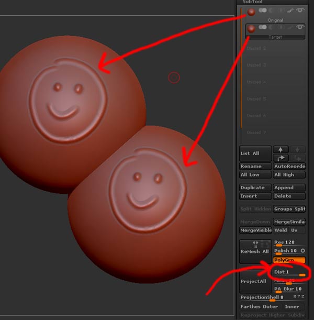
Task: Click the dimmed Split Hidden button
Action: tap(255, 209)
